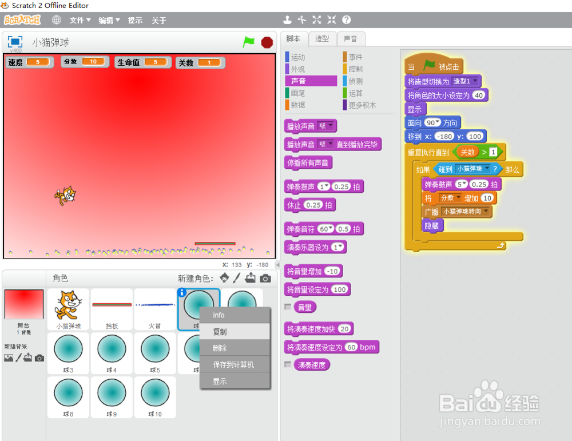Switch to the 造型 tab
572x441 pixels.
click(x=321, y=39)
